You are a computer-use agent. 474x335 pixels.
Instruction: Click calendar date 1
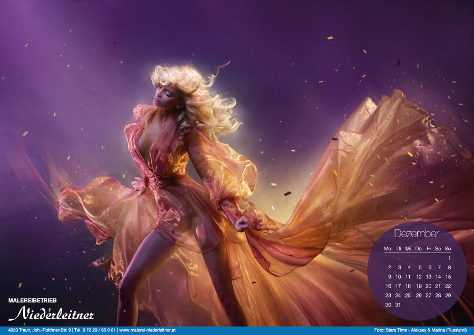(x=449, y=258)
